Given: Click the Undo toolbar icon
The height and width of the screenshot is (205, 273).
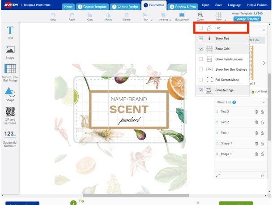Looking at the screenshot, I should (53, 17).
